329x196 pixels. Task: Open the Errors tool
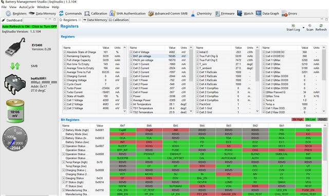tap(289, 13)
